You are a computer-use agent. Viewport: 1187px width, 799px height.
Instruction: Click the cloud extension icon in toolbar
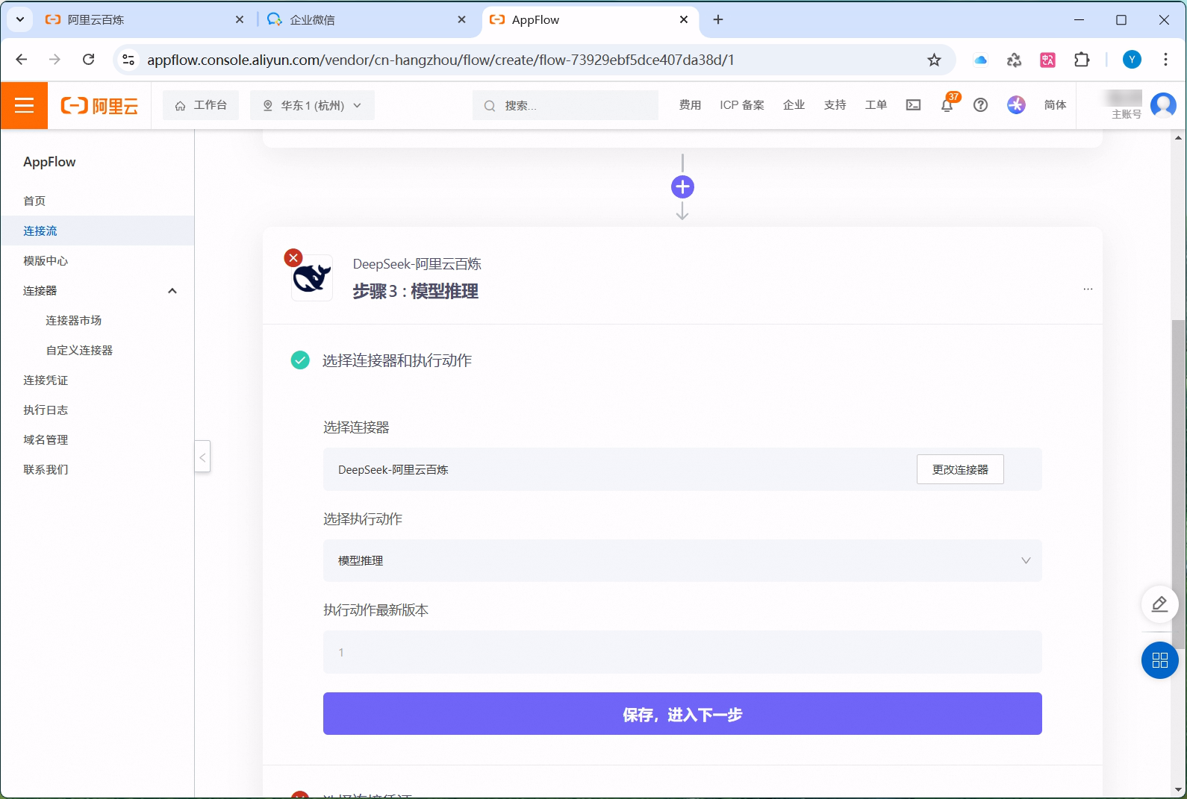point(980,60)
